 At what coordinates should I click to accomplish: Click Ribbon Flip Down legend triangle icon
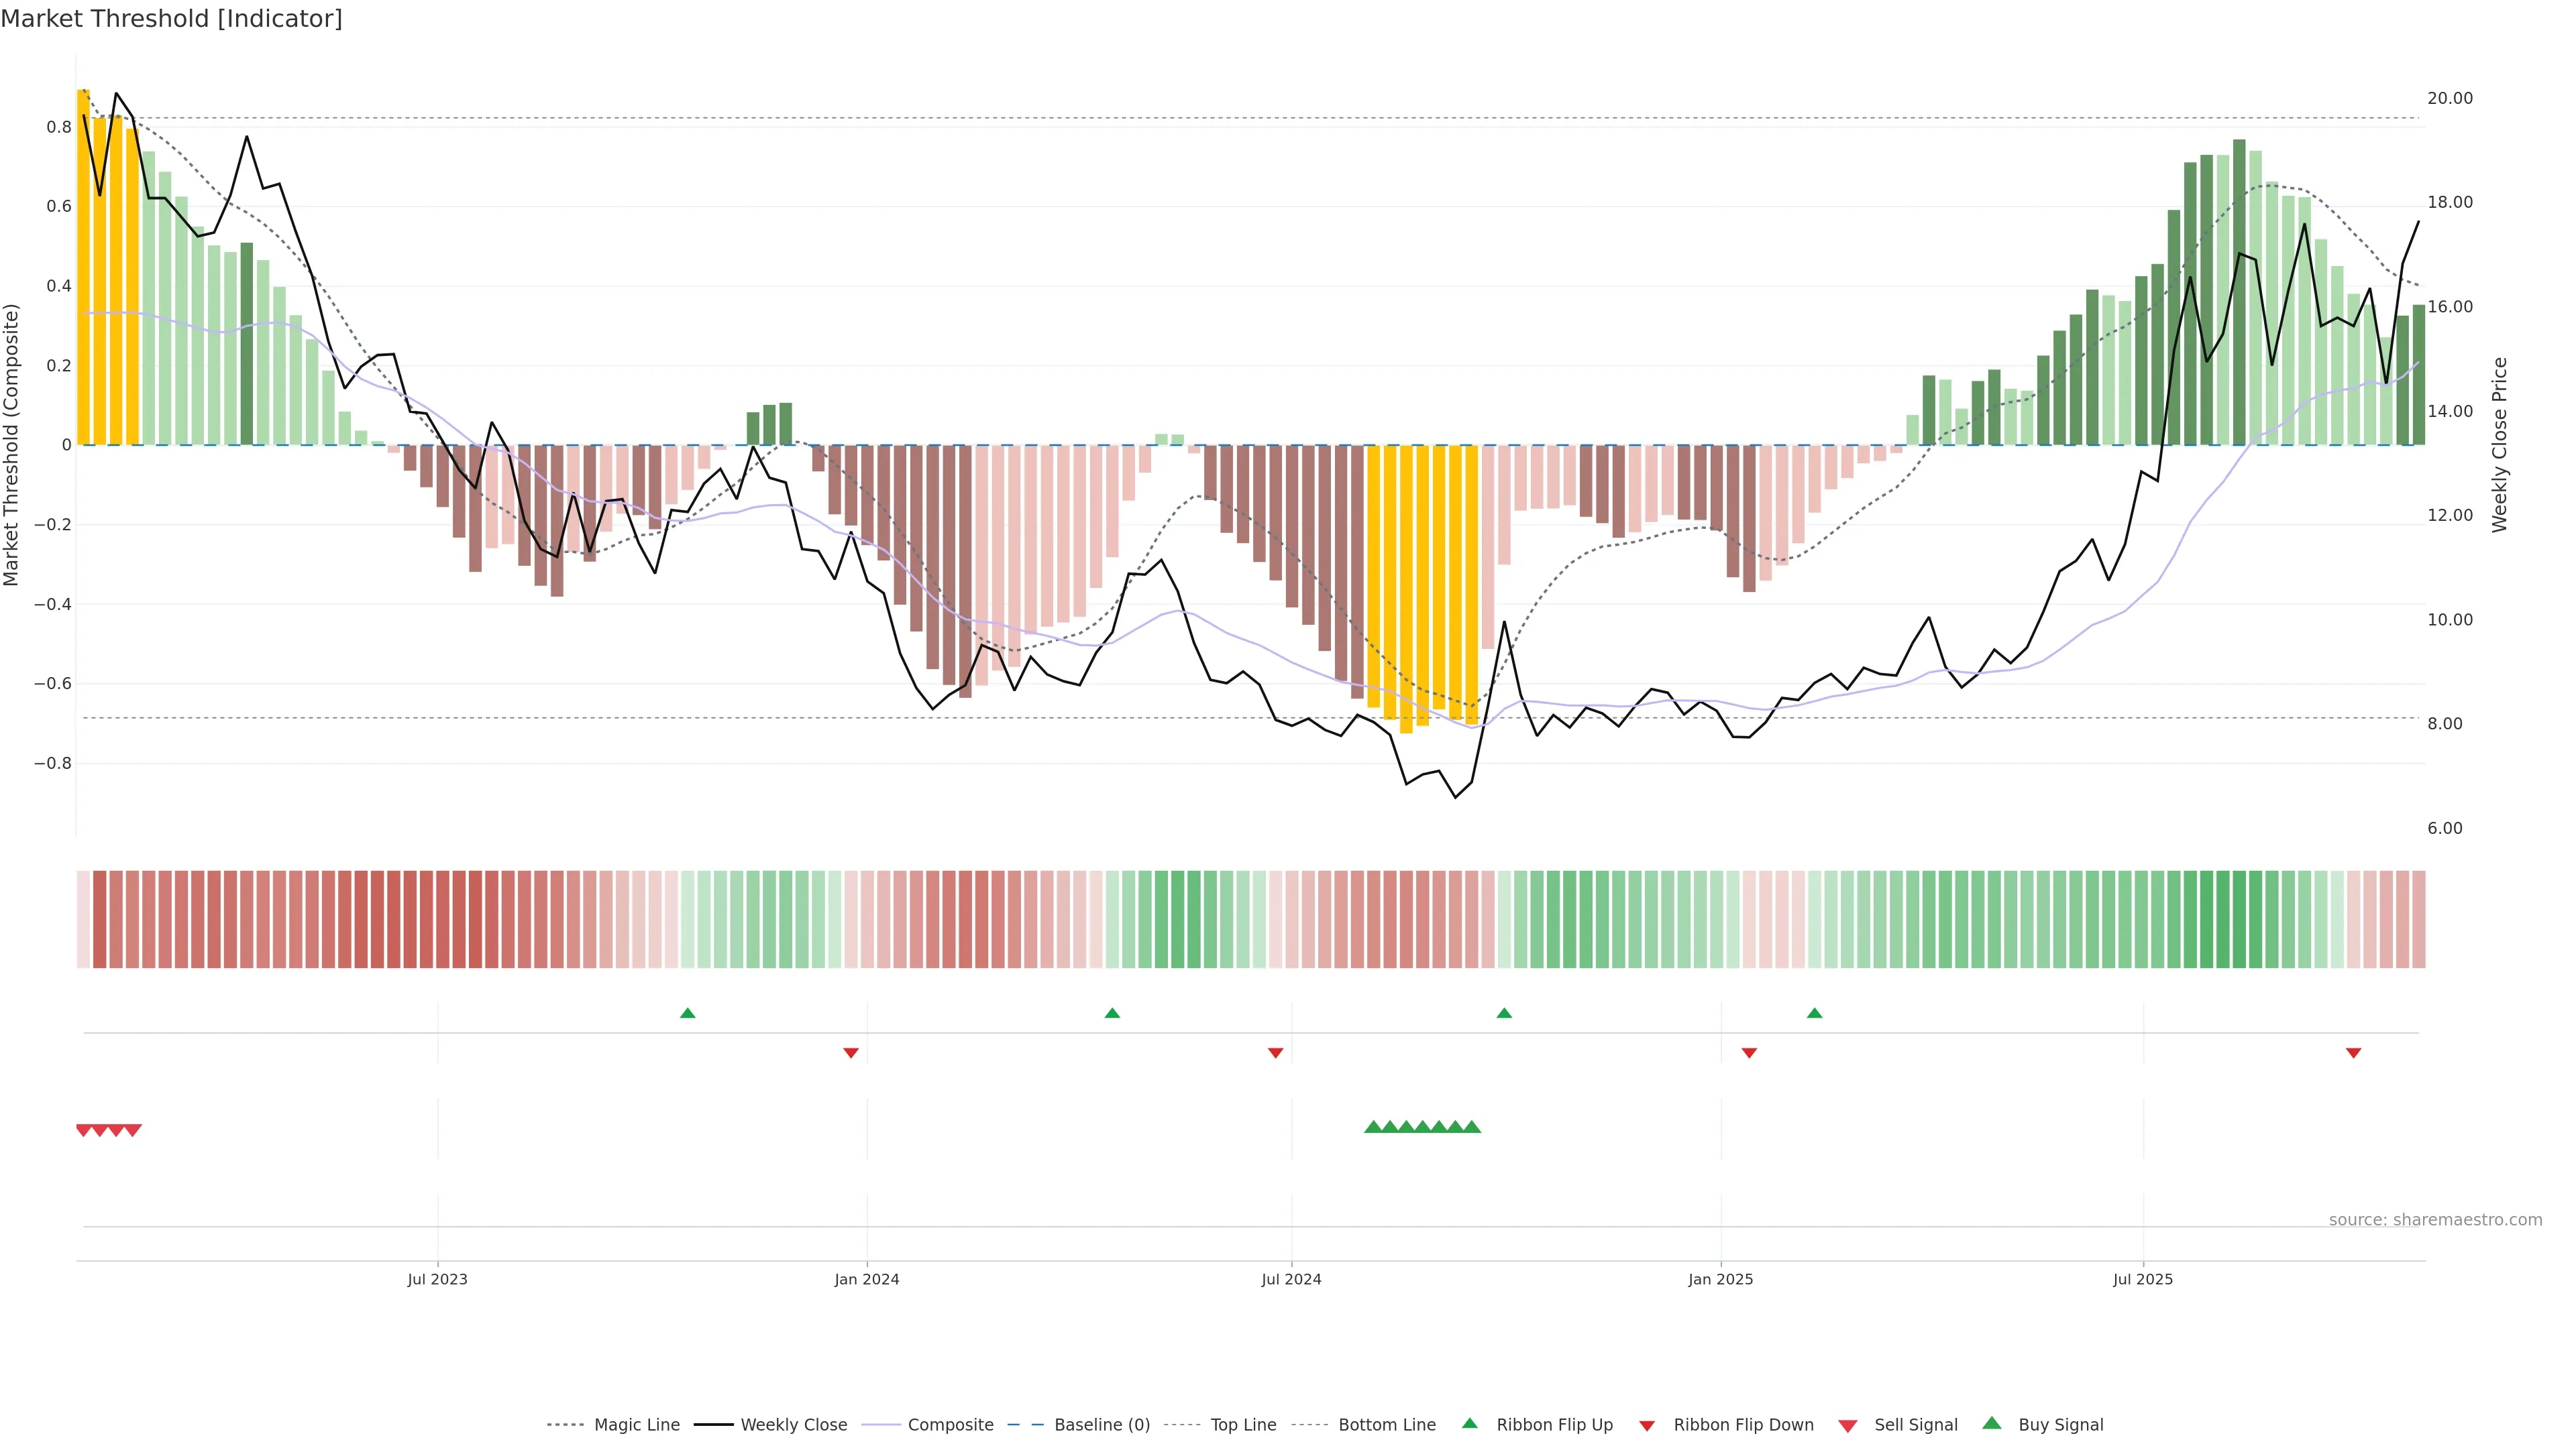1647,1426
